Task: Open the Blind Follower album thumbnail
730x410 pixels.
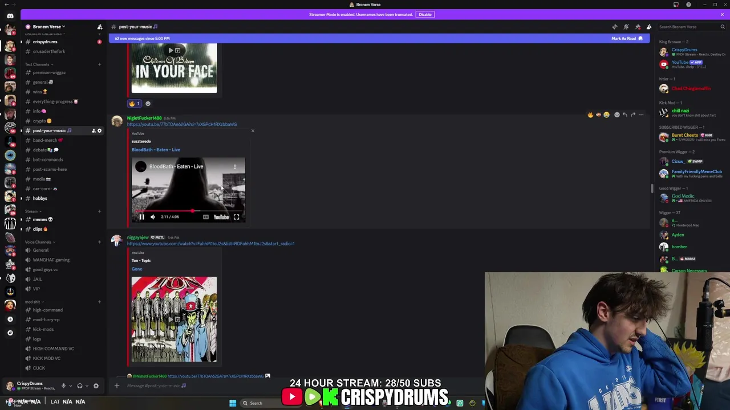Action: coord(174,319)
